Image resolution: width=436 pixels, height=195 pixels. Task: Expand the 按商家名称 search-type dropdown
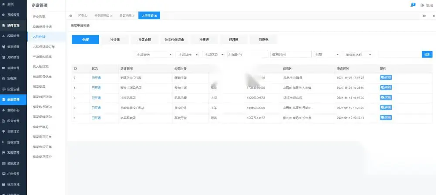(x=358, y=55)
